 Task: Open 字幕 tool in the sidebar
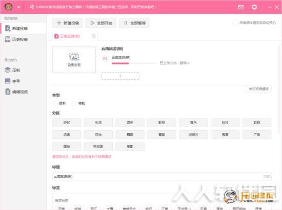click(x=24, y=81)
